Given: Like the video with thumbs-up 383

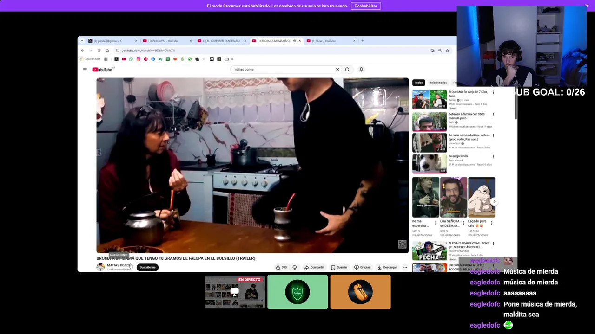Looking at the screenshot, I should coord(281,267).
